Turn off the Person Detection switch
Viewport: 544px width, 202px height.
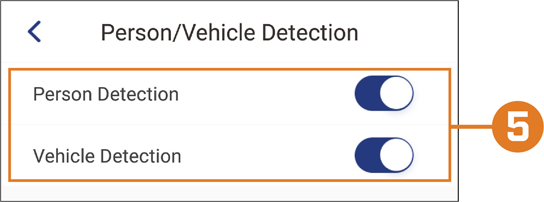tap(384, 94)
